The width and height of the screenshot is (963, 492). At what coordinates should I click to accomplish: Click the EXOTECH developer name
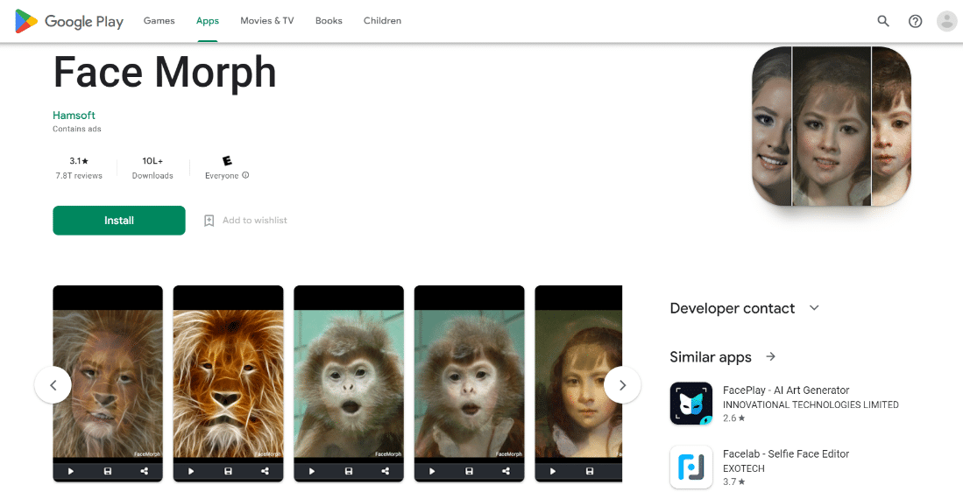tap(744, 468)
